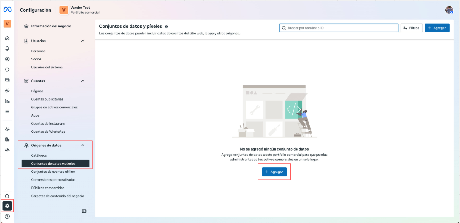The image size is (460, 223).
Task: Collapse the Cuentas section
Action: point(83,81)
